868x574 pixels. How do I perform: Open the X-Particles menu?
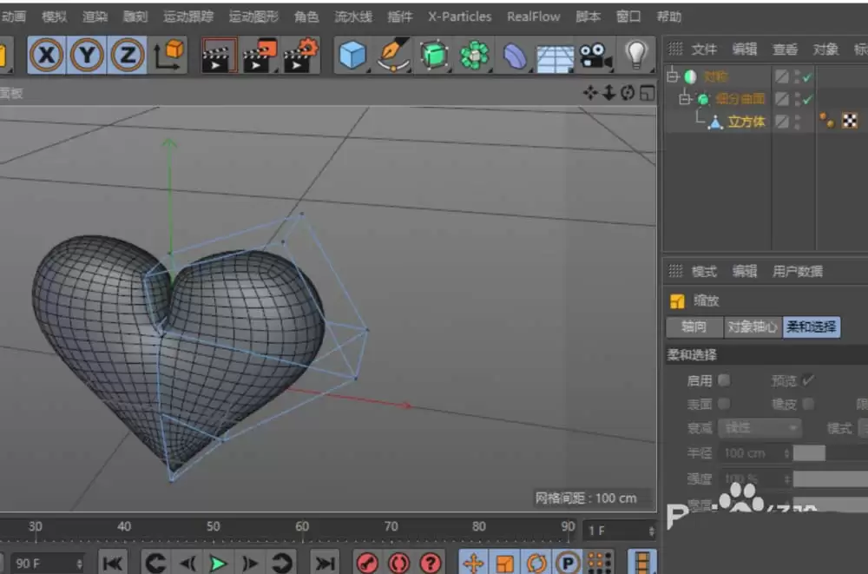459,16
